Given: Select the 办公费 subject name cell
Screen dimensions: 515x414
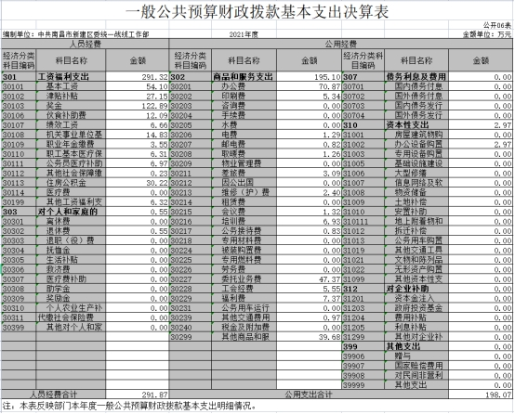Looking at the screenshot, I should 244,86.
